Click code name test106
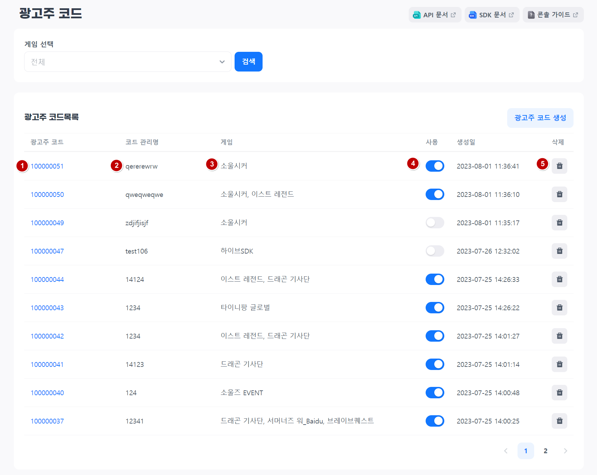 (x=136, y=251)
